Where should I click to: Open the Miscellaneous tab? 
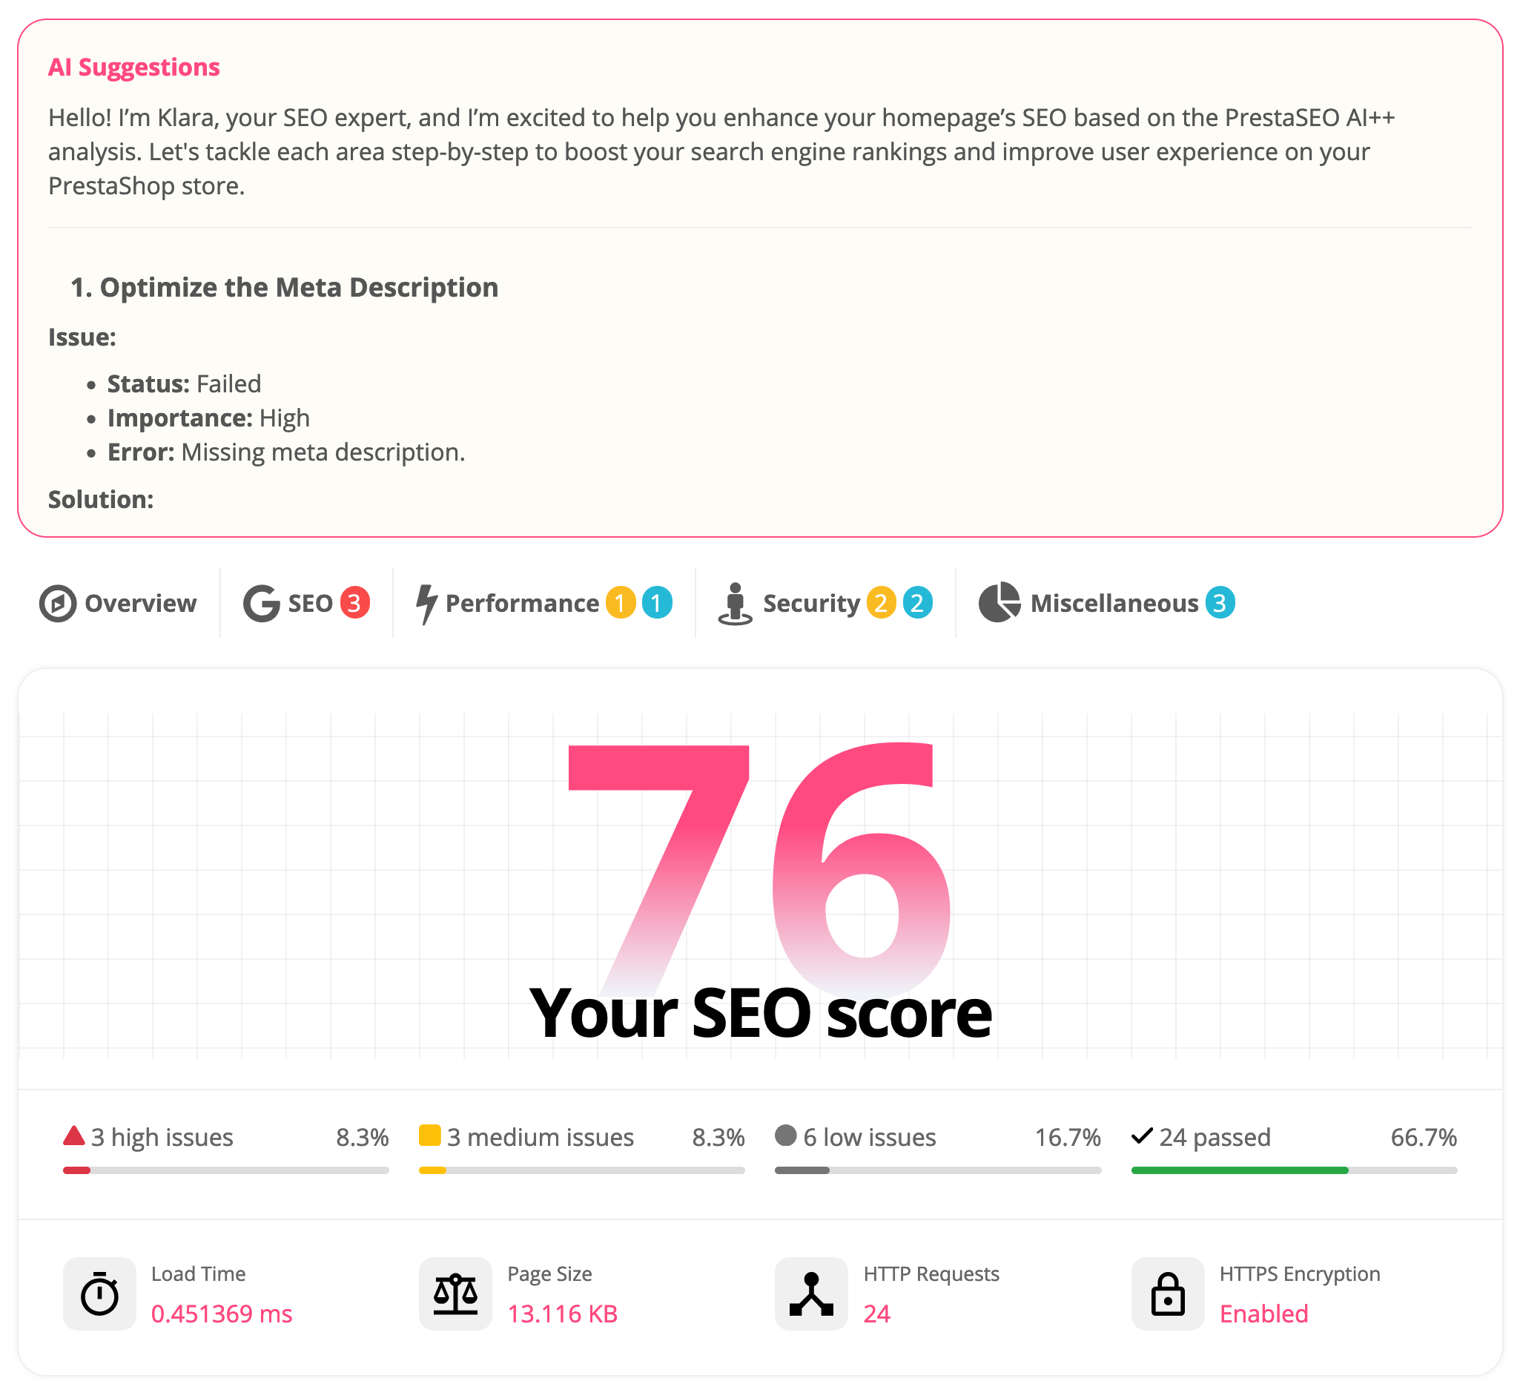[1114, 602]
